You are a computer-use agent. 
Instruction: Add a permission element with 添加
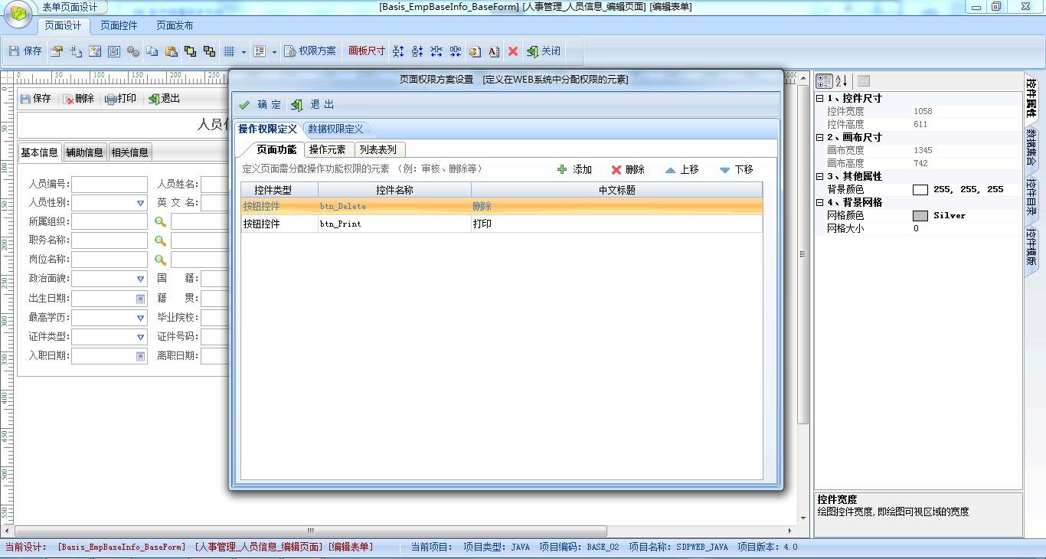(574, 169)
